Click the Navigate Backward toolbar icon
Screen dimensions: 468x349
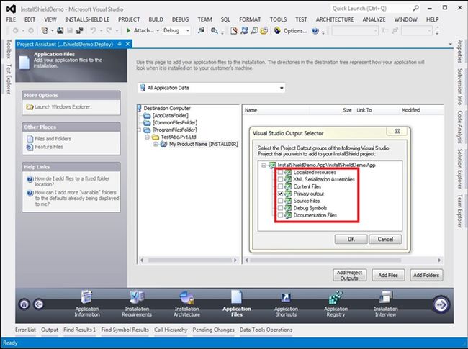point(16,30)
